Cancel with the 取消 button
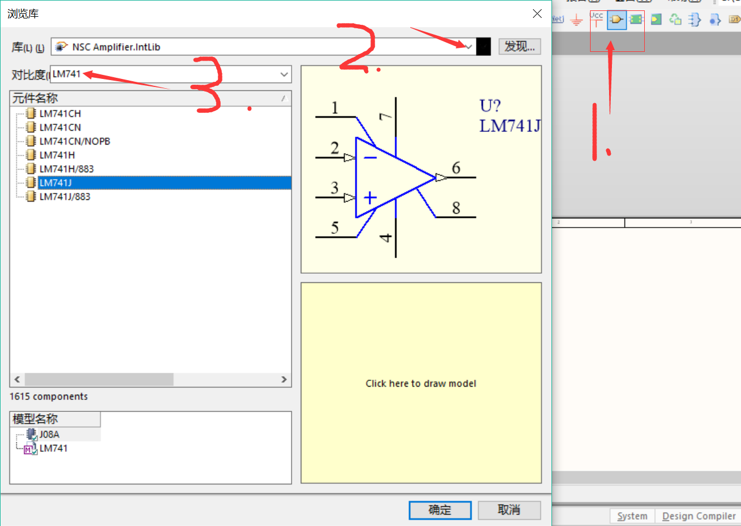 509,510
